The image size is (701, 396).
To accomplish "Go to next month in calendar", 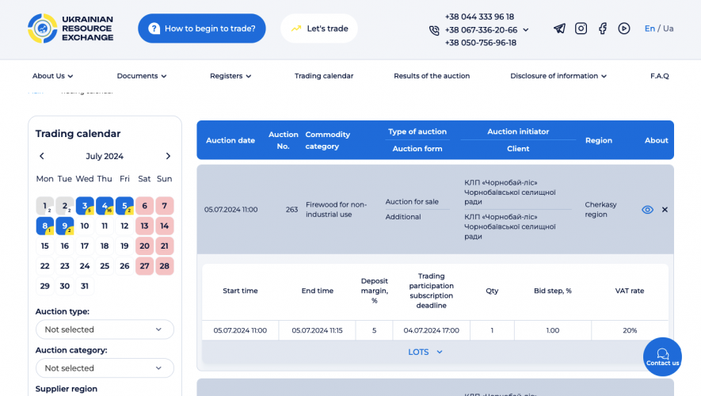I will [x=168, y=156].
